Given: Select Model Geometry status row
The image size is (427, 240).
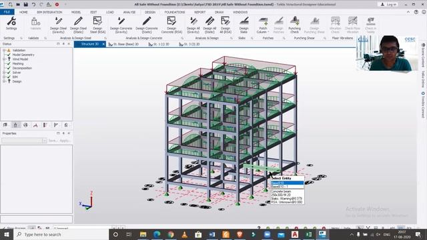Looking at the screenshot, I should click(23, 55).
